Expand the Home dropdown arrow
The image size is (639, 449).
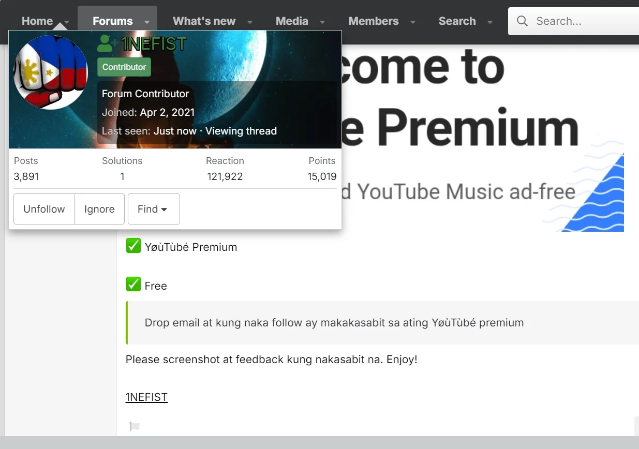[x=67, y=22]
